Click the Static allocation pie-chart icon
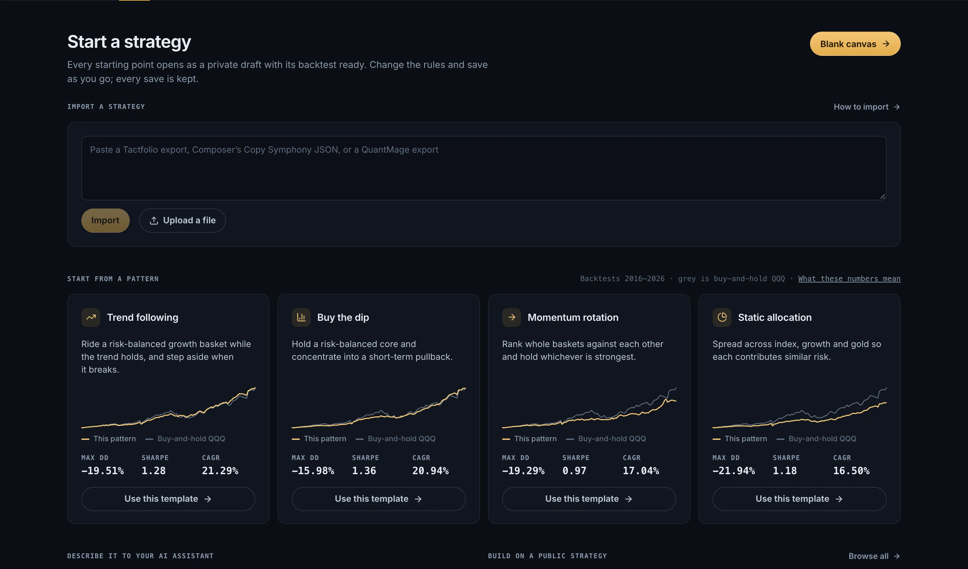 point(722,317)
